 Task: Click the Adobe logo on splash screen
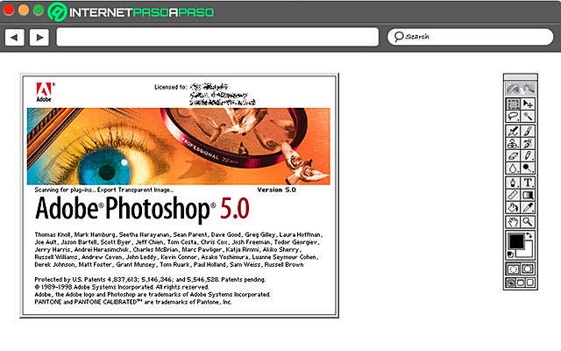click(x=45, y=92)
